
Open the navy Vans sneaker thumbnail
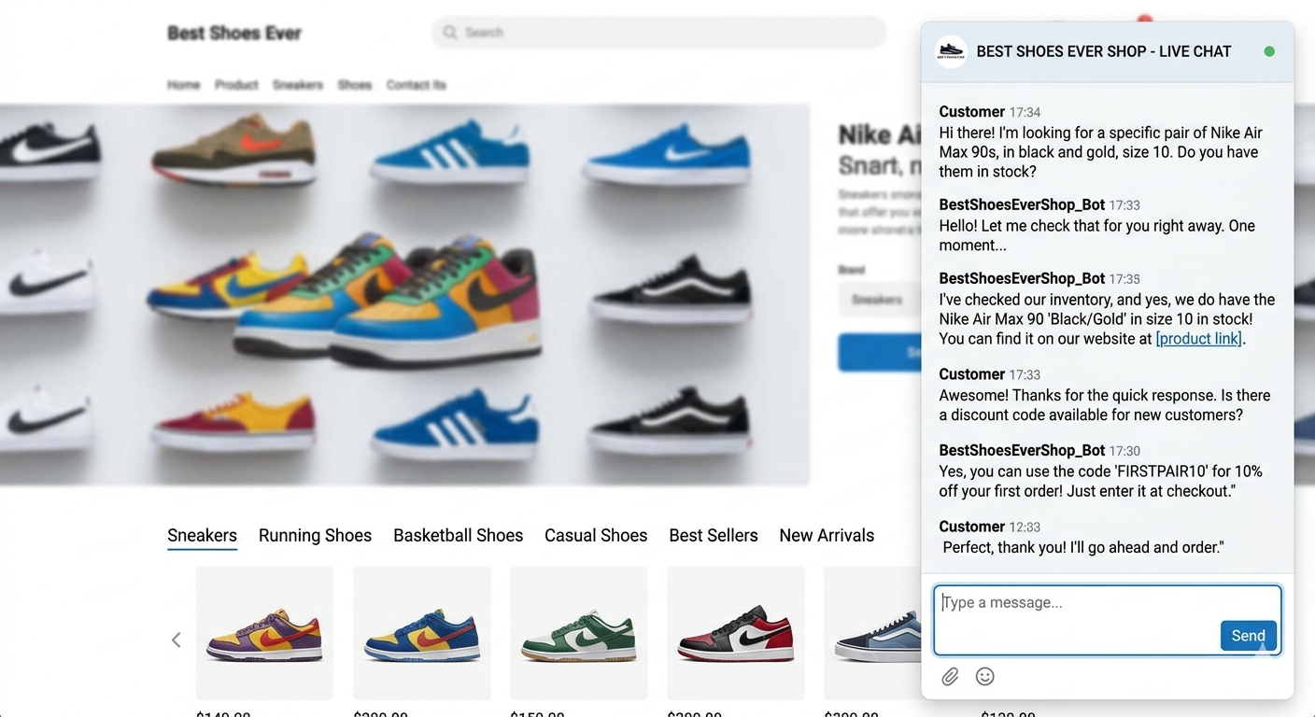point(873,633)
